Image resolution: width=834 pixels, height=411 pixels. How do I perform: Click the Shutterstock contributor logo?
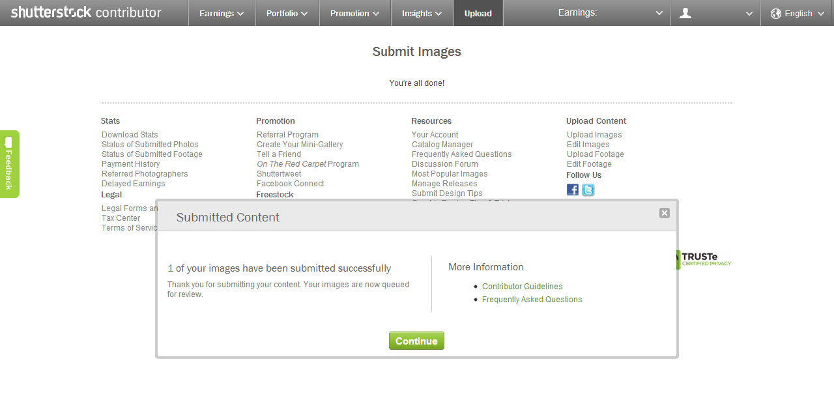(86, 12)
